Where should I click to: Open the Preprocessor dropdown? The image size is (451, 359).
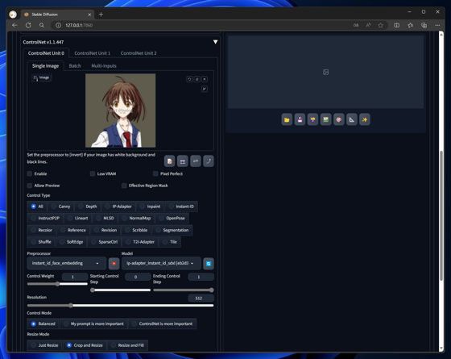click(x=66, y=263)
